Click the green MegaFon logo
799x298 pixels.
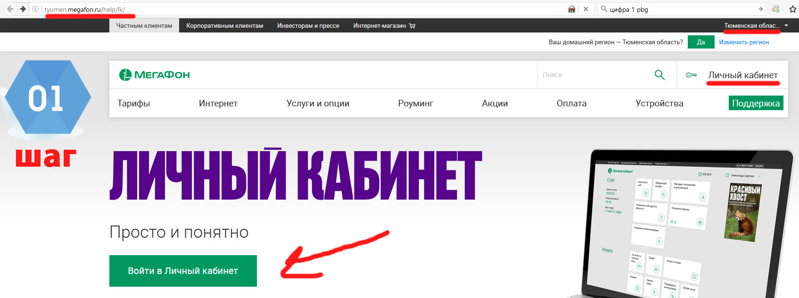(155, 75)
